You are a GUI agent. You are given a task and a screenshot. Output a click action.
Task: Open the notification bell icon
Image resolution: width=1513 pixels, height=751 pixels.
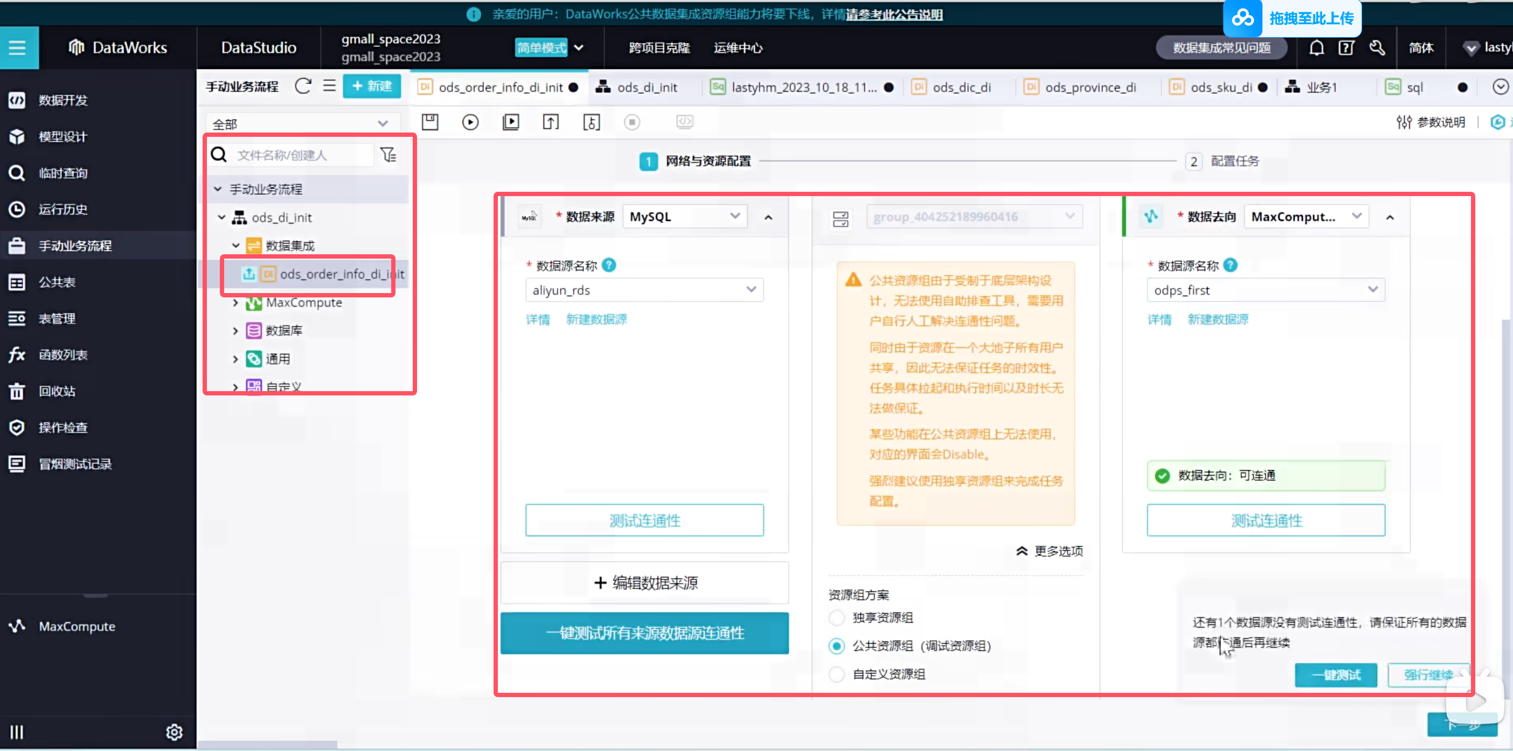coord(1316,47)
